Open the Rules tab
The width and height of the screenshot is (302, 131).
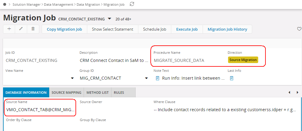point(119,93)
